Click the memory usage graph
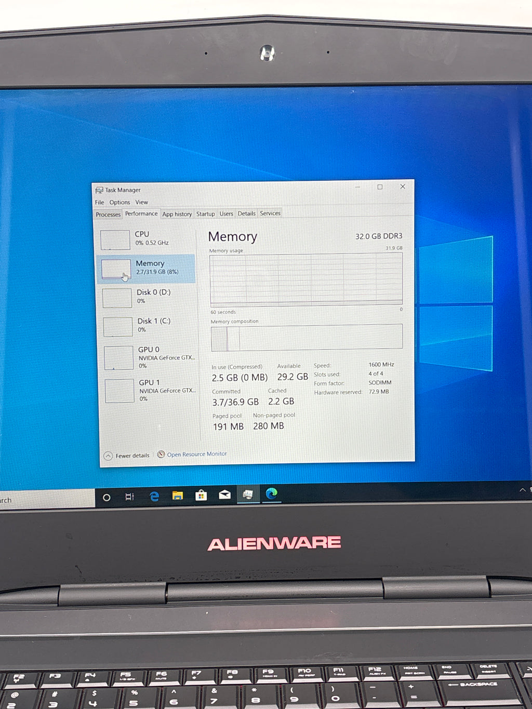 [x=306, y=279]
